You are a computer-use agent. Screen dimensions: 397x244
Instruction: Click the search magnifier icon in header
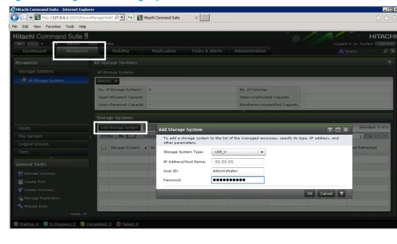tap(386, 51)
